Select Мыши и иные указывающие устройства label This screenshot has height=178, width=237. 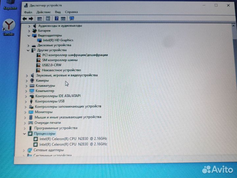tap(68, 117)
